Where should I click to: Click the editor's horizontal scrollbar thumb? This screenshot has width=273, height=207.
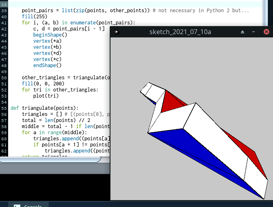[x=50, y=159]
